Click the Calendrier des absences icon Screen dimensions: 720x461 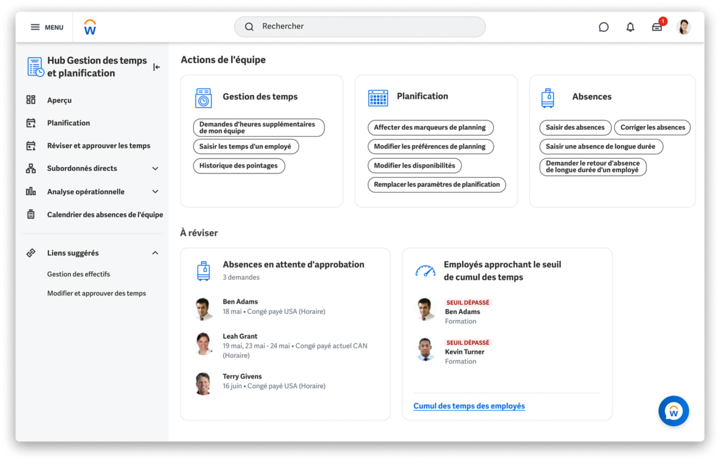point(31,214)
